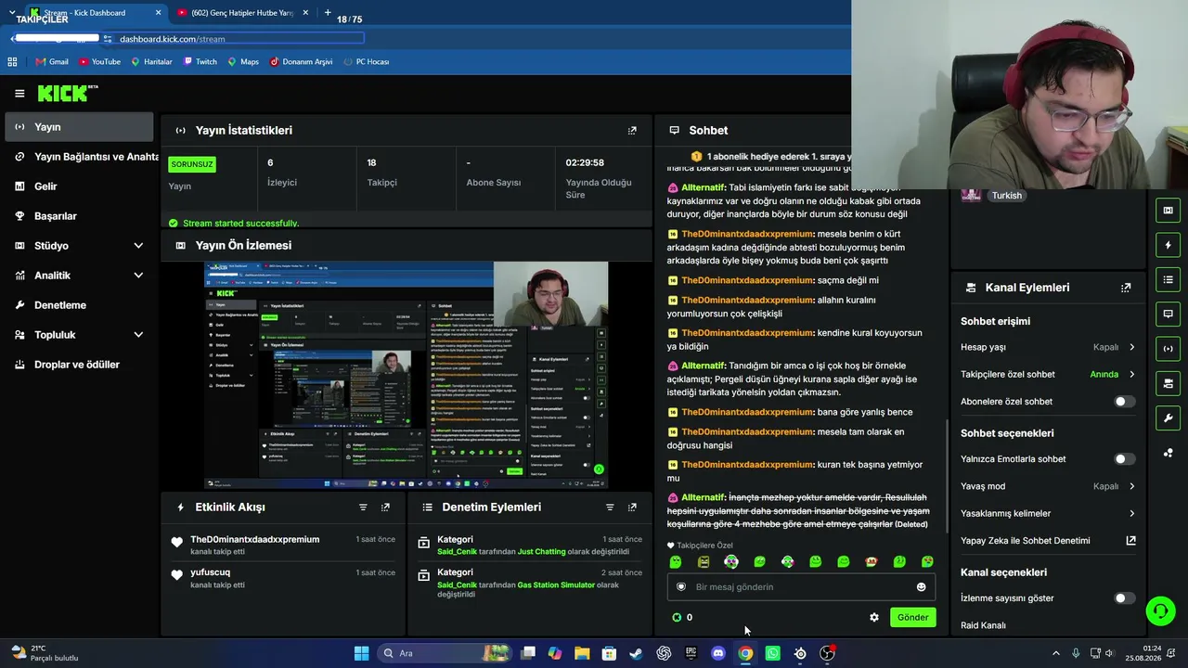Click the wrench icon in right rail
This screenshot has height=668, width=1188.
[x=1168, y=417]
